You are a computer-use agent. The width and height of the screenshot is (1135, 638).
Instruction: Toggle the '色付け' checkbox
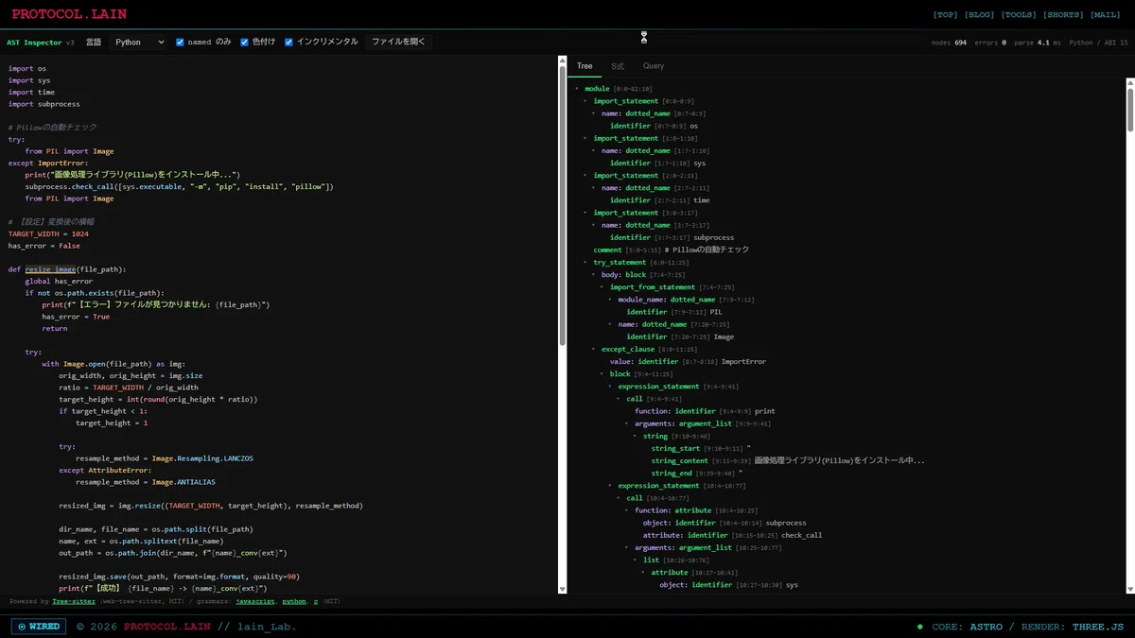pyautogui.click(x=244, y=43)
